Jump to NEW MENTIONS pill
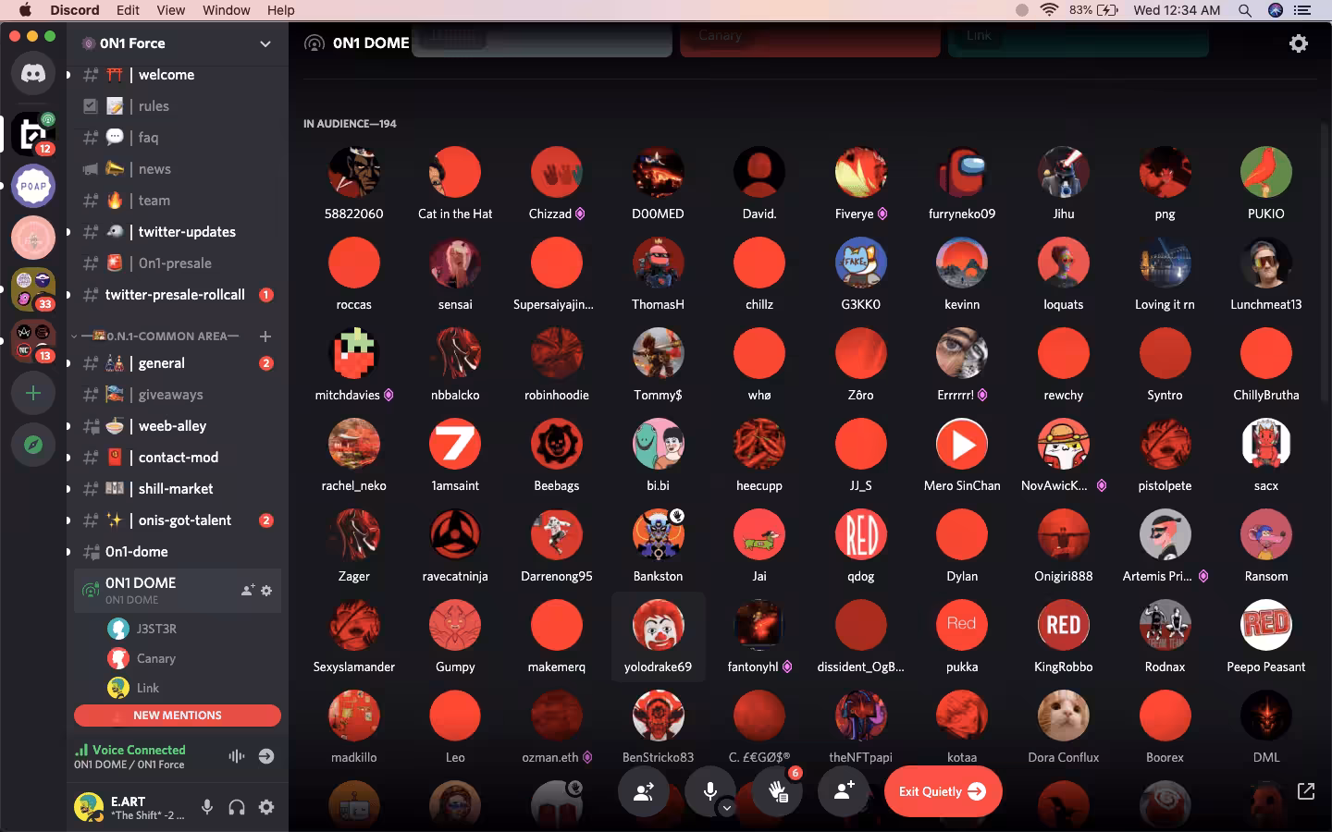1332x832 pixels. pos(178,716)
